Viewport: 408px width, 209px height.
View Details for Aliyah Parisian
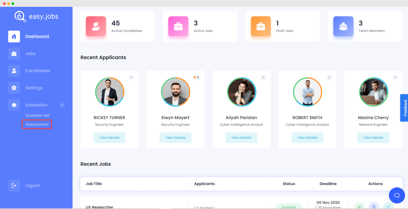[x=241, y=138]
